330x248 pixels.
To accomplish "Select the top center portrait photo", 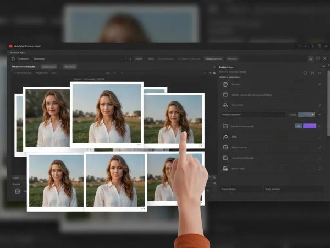I will click(107, 115).
